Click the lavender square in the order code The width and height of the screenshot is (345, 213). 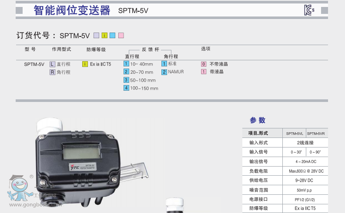click(x=97, y=35)
